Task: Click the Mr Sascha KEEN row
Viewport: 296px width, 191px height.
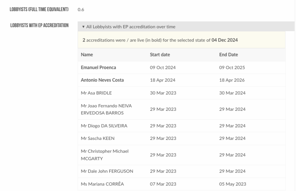Action: [182, 139]
